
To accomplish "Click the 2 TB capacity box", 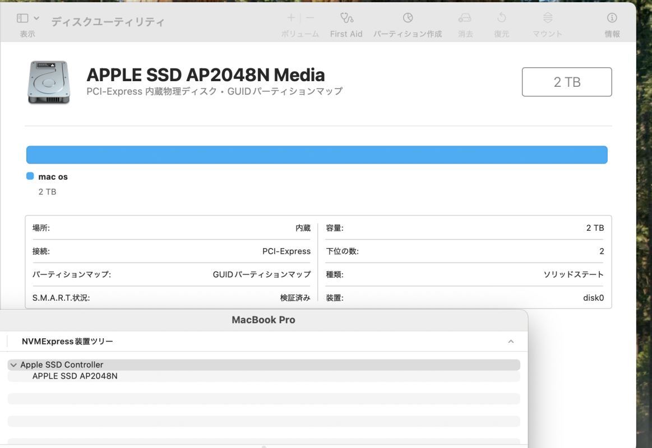I will pos(567,82).
